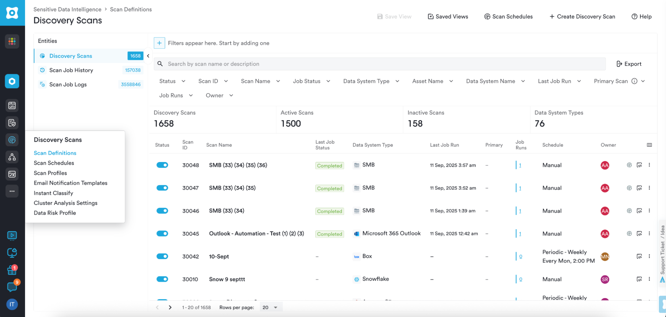
Task: Disable the scan 30046 status switch
Action: [x=162, y=211]
